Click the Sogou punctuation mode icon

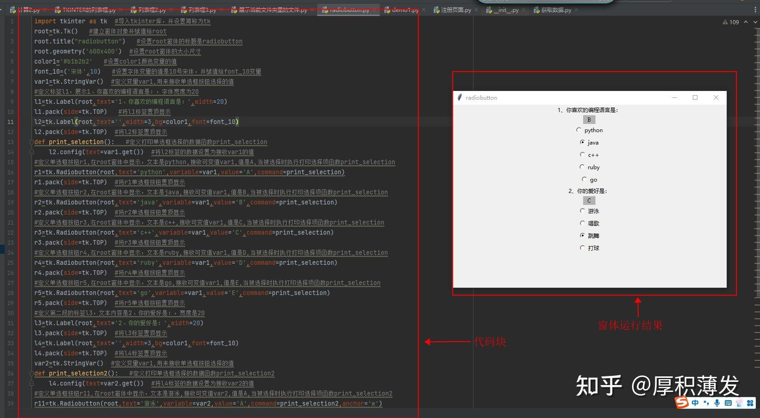click(x=706, y=402)
